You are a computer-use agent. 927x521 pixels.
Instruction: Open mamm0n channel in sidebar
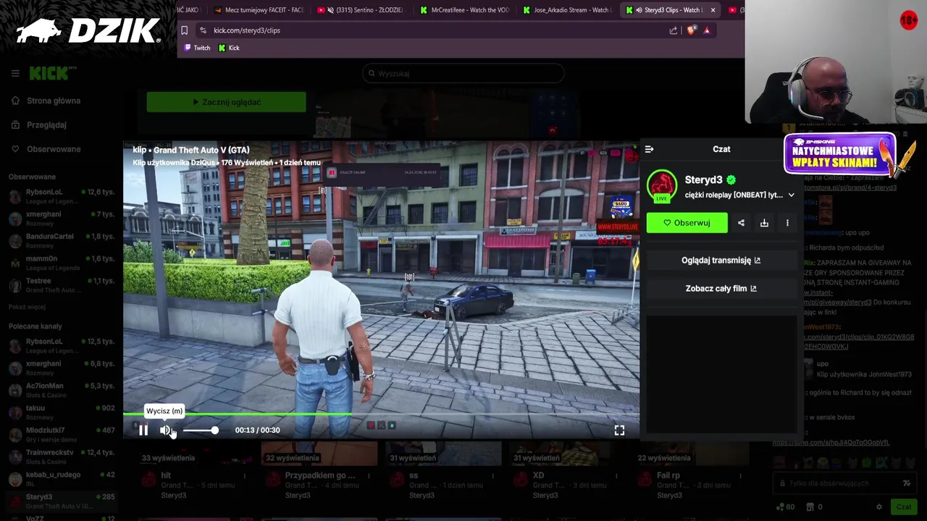tap(62, 263)
